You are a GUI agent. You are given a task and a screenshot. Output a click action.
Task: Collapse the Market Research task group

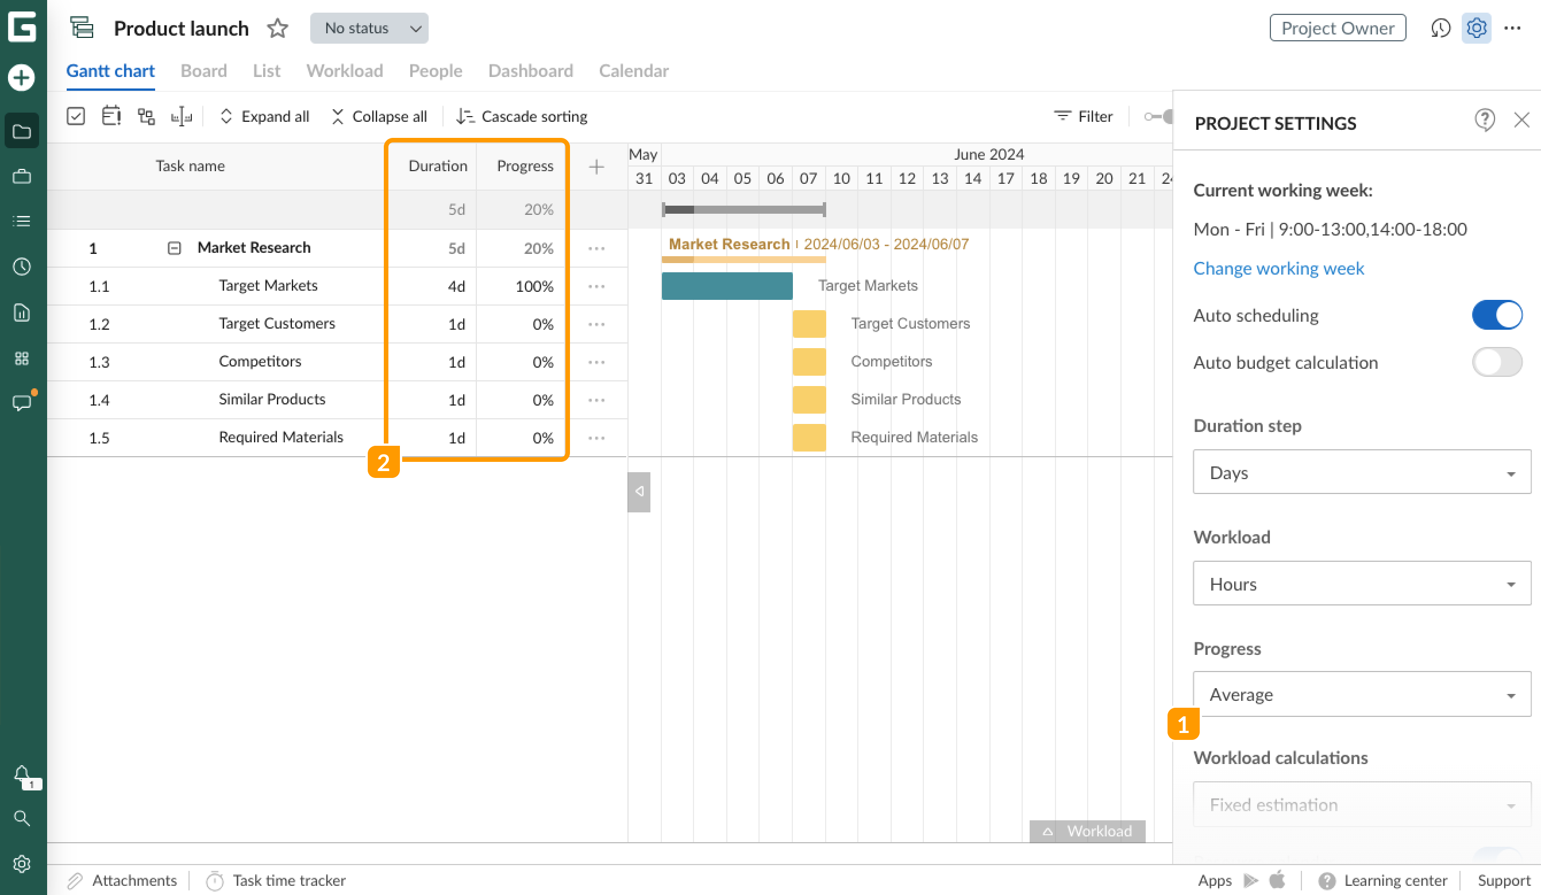tap(174, 248)
